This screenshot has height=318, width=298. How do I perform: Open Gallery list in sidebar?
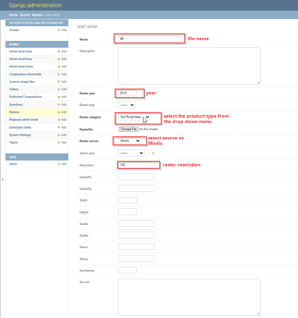[x=14, y=89]
